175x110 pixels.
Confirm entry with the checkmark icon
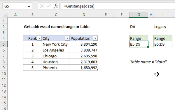pos(48,6)
